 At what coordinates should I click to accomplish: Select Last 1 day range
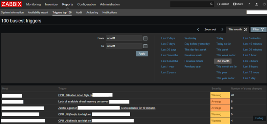click(x=249, y=78)
